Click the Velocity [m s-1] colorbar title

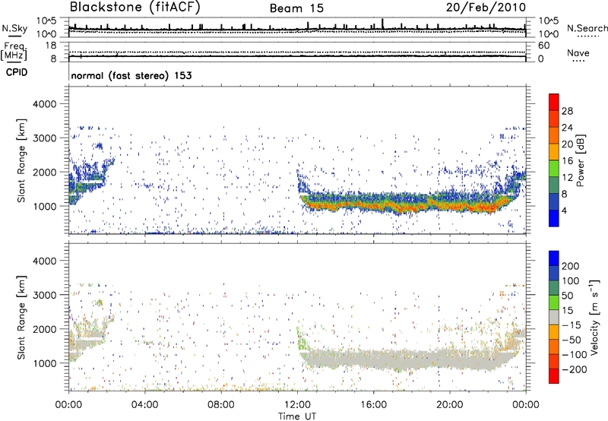coord(594,317)
